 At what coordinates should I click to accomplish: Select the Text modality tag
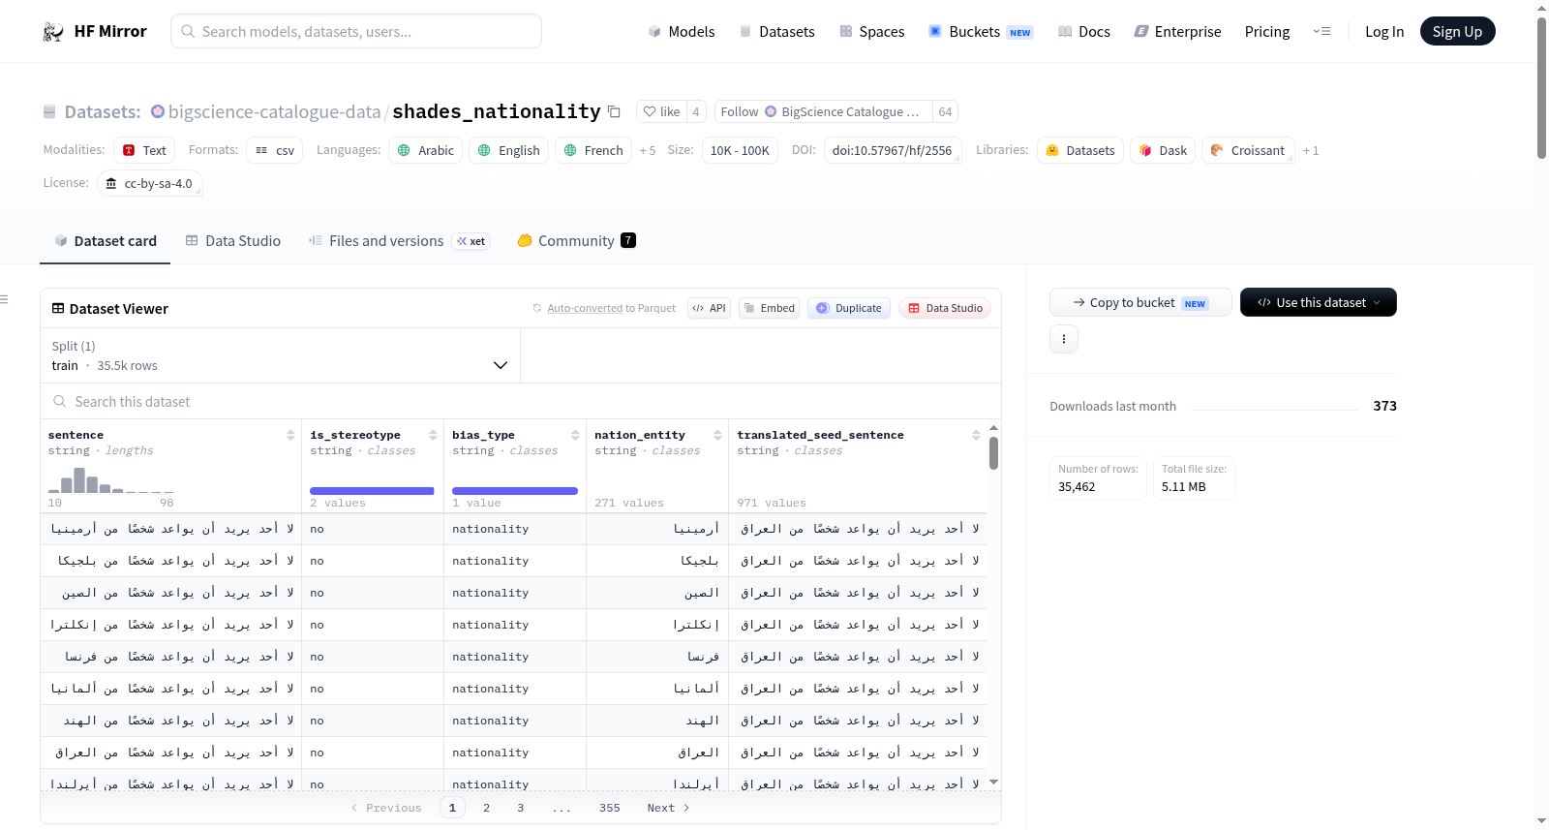[x=144, y=151]
